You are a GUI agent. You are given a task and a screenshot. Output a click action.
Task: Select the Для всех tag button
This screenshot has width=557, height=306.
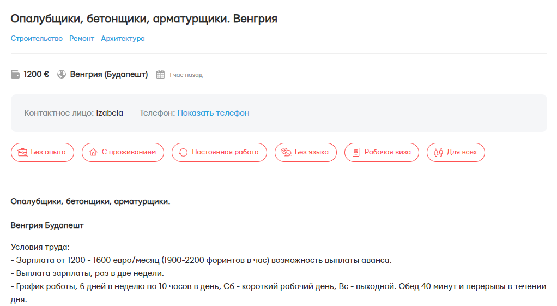point(456,152)
